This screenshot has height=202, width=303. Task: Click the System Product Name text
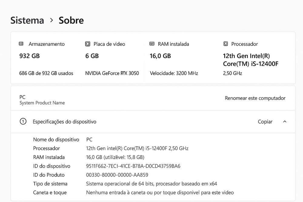[42, 103]
